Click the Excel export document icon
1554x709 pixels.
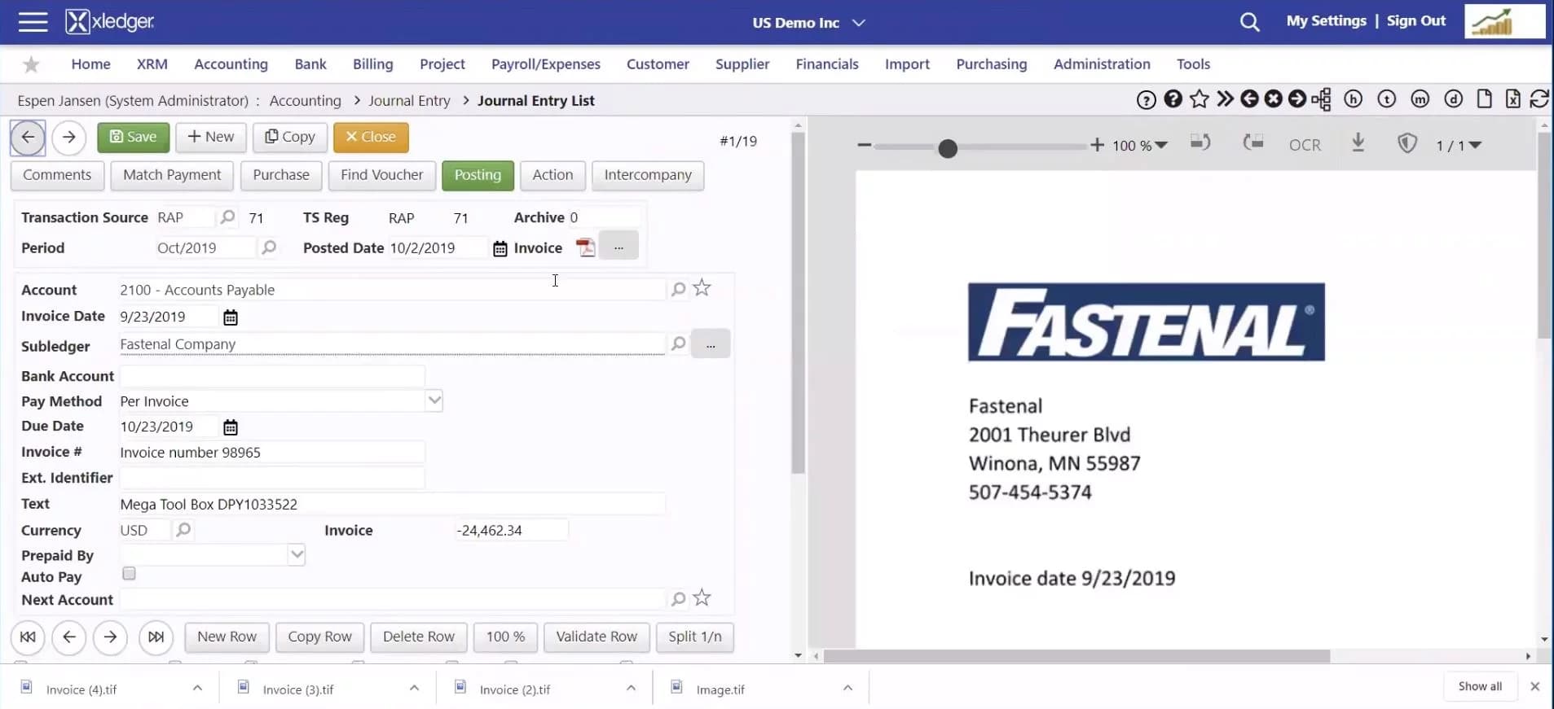point(1512,99)
